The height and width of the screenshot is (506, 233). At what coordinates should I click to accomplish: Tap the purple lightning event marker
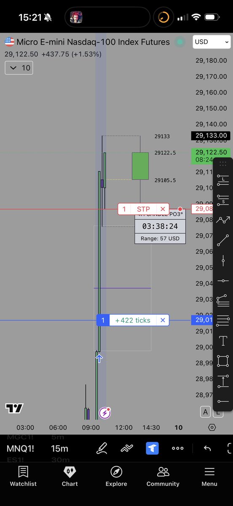104,413
